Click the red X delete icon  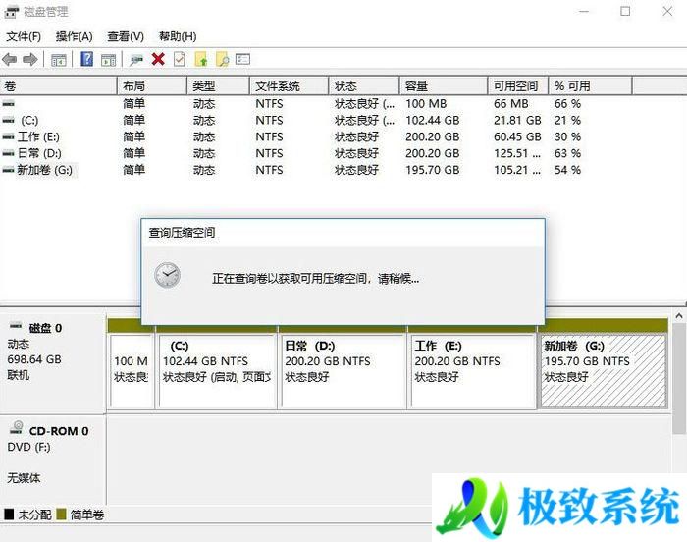pyautogui.click(x=158, y=59)
